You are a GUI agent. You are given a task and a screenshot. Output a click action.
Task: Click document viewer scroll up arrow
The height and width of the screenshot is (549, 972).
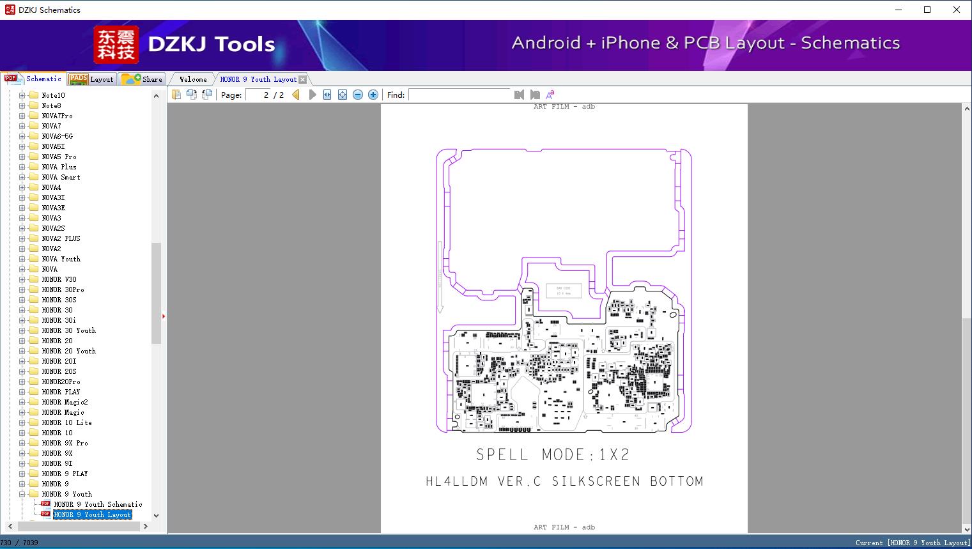click(x=966, y=109)
